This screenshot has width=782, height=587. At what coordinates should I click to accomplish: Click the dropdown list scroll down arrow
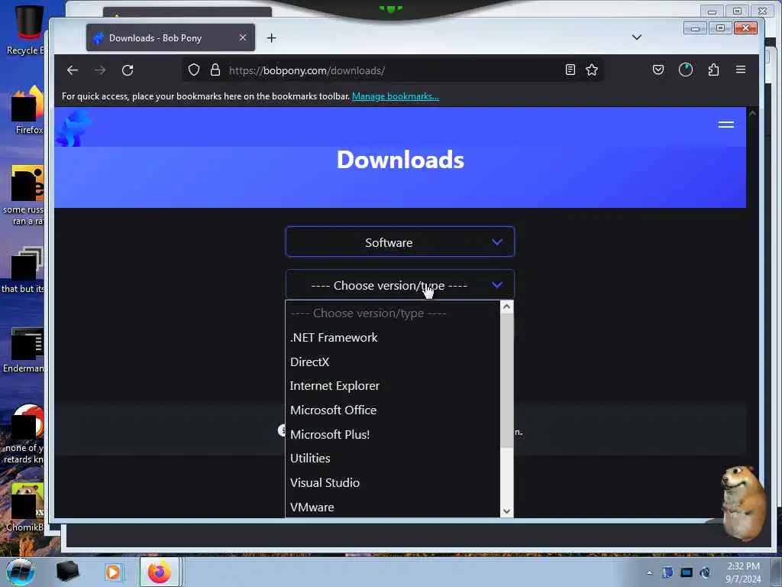click(x=507, y=511)
